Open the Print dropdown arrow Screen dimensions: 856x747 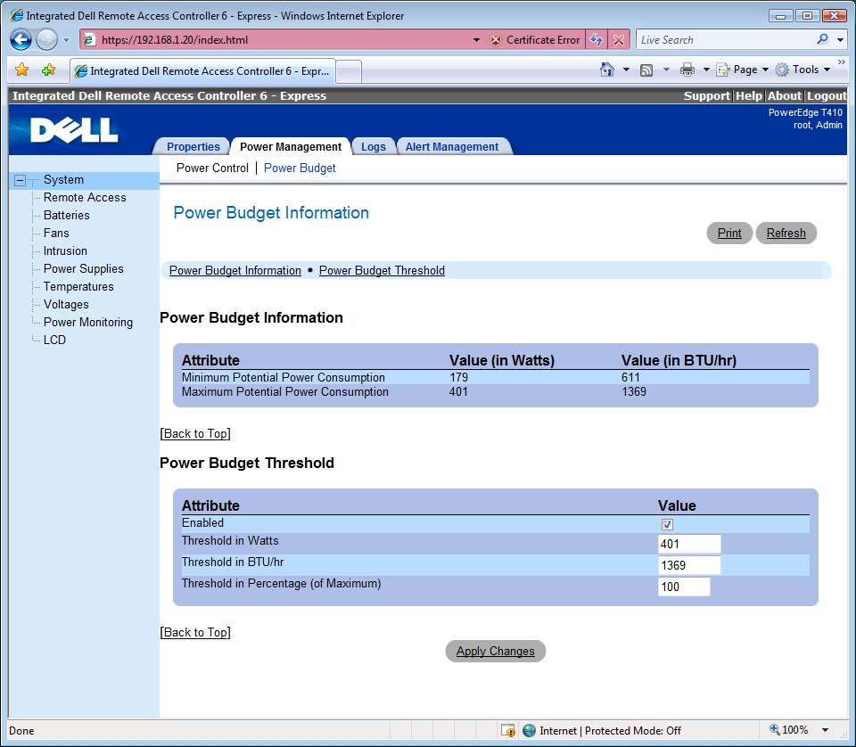pos(706,70)
